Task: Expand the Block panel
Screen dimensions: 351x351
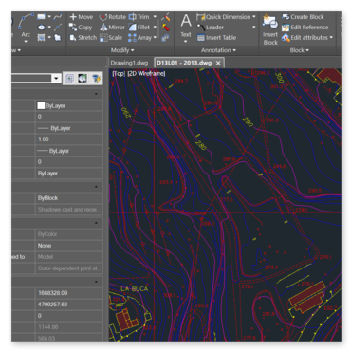Action: point(299,50)
